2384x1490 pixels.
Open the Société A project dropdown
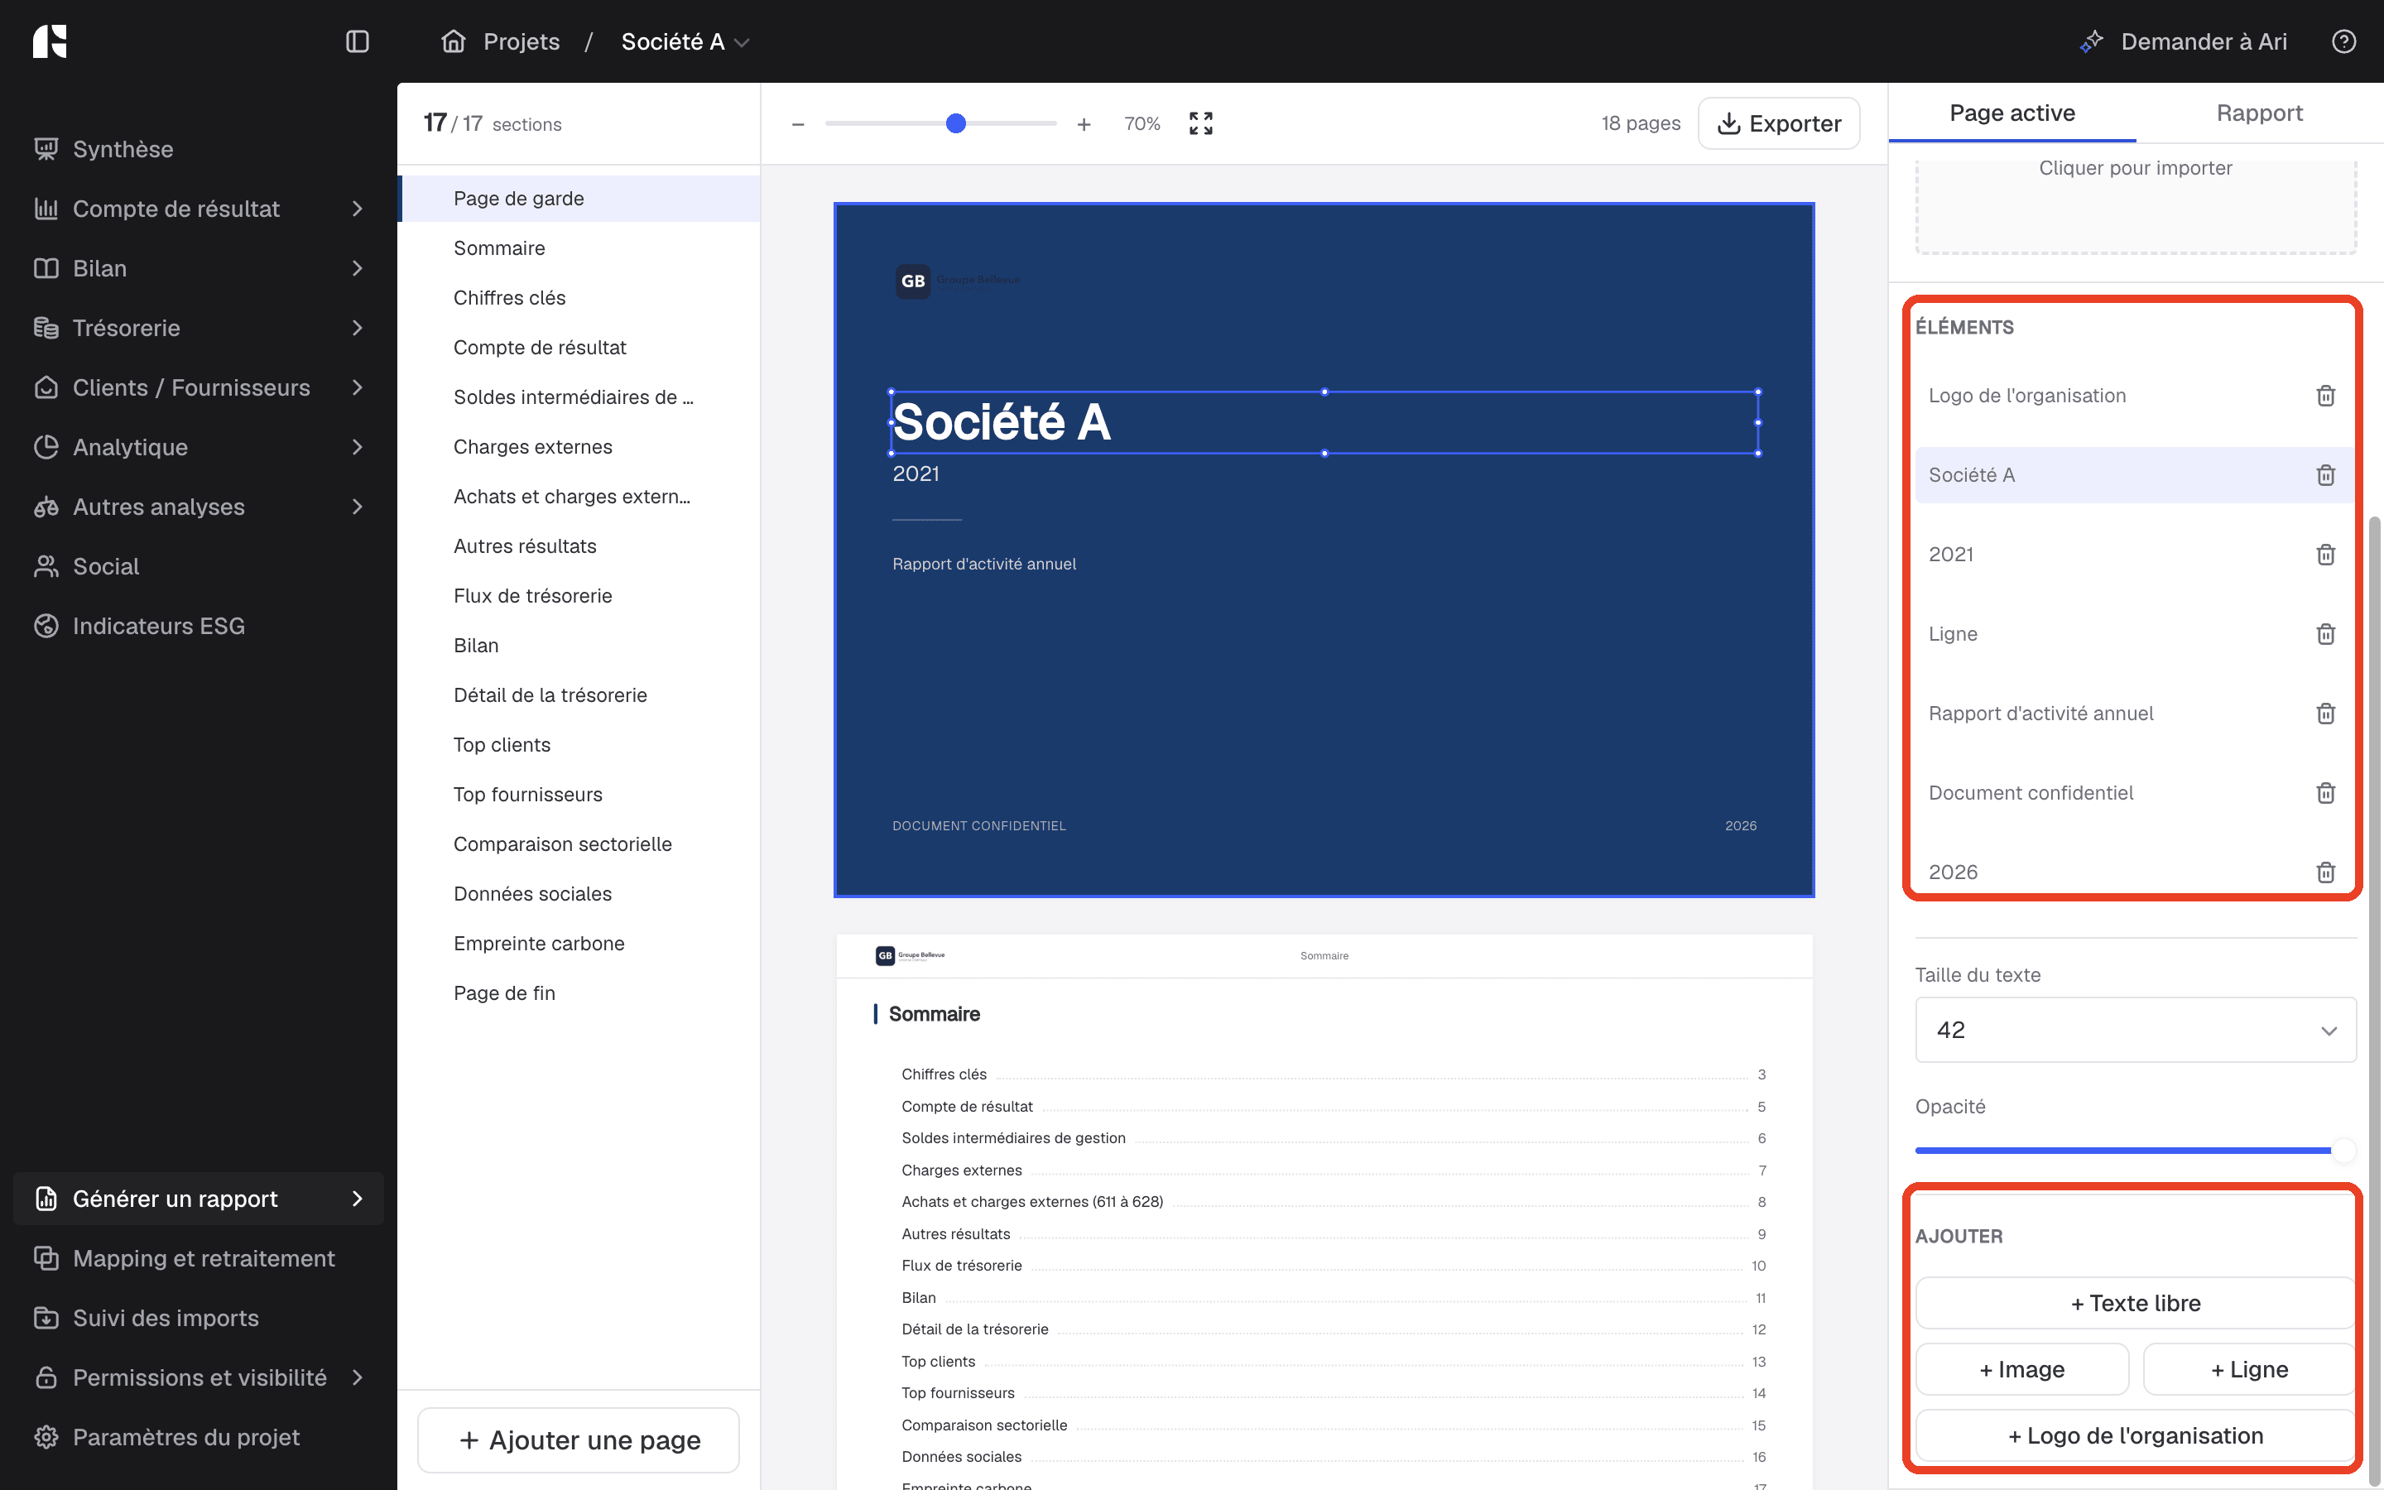tap(685, 41)
